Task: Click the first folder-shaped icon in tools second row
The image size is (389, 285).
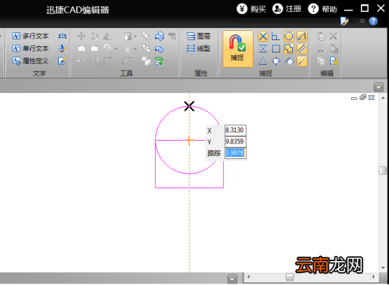Action: (82, 49)
